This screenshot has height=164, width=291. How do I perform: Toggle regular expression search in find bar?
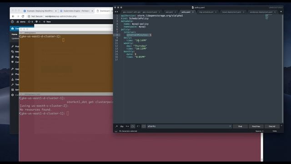tap(117, 126)
